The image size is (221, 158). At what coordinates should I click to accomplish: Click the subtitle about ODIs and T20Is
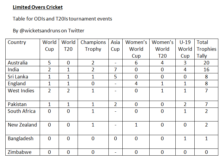pyautogui.click(x=62, y=19)
